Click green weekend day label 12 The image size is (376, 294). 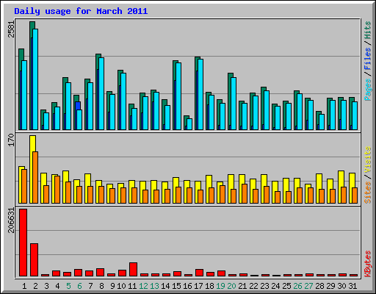pos(143,286)
